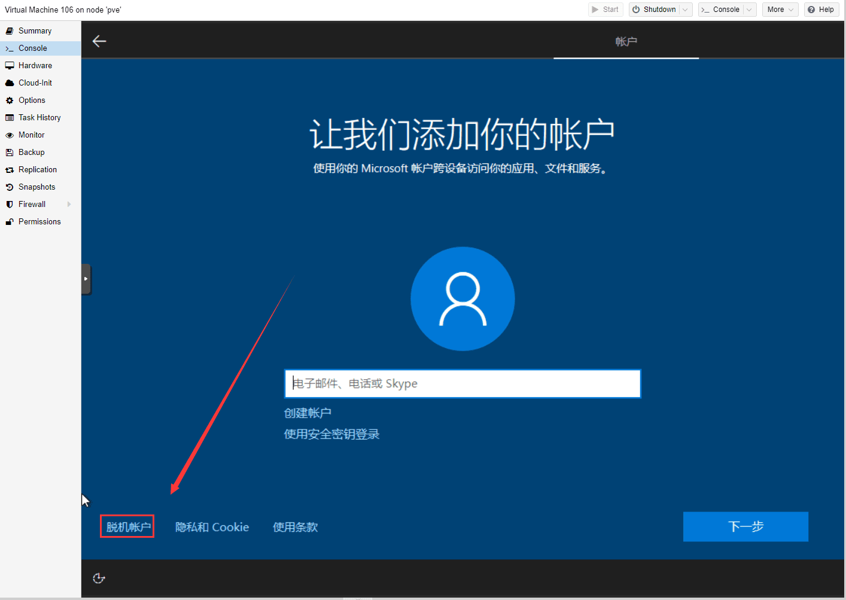This screenshot has width=846, height=600.
Task: Select the 帐户 tab at top
Action: click(x=626, y=41)
